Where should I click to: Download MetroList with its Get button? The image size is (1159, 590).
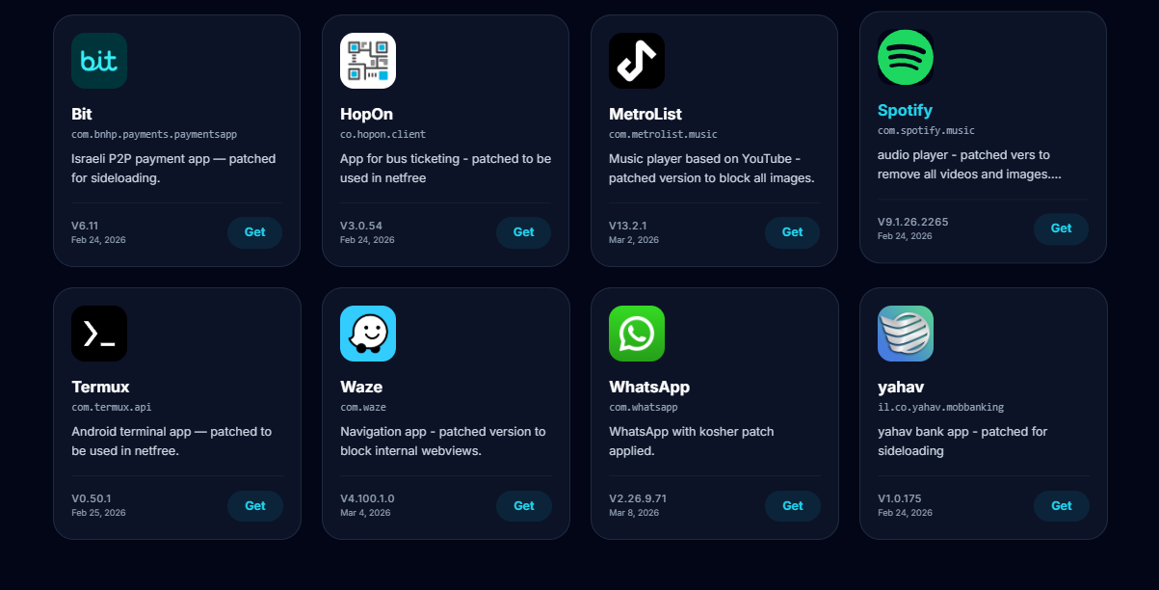coord(792,232)
